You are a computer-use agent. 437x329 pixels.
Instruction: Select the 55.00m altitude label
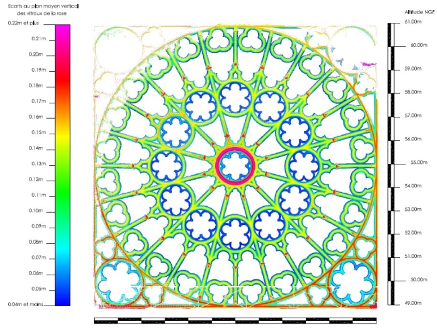(419, 162)
